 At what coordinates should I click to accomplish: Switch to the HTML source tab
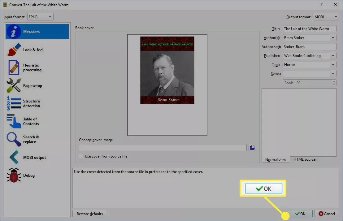304,159
